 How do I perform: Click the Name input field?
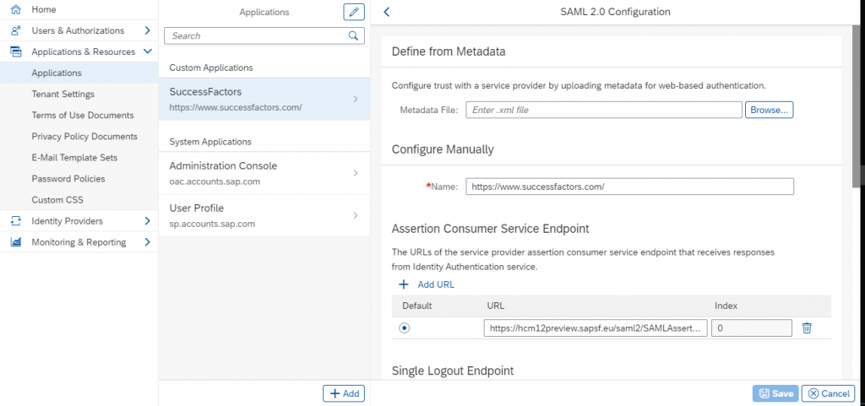[629, 187]
